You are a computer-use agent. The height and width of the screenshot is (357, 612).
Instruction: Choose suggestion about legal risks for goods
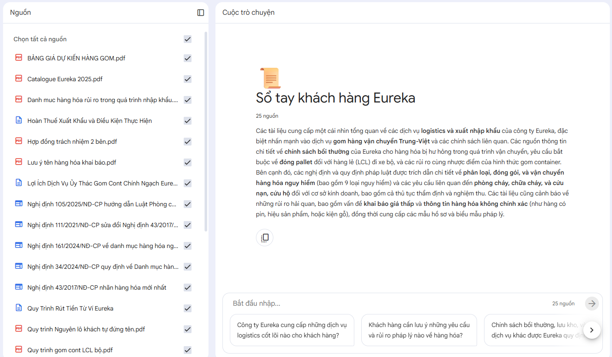click(419, 330)
